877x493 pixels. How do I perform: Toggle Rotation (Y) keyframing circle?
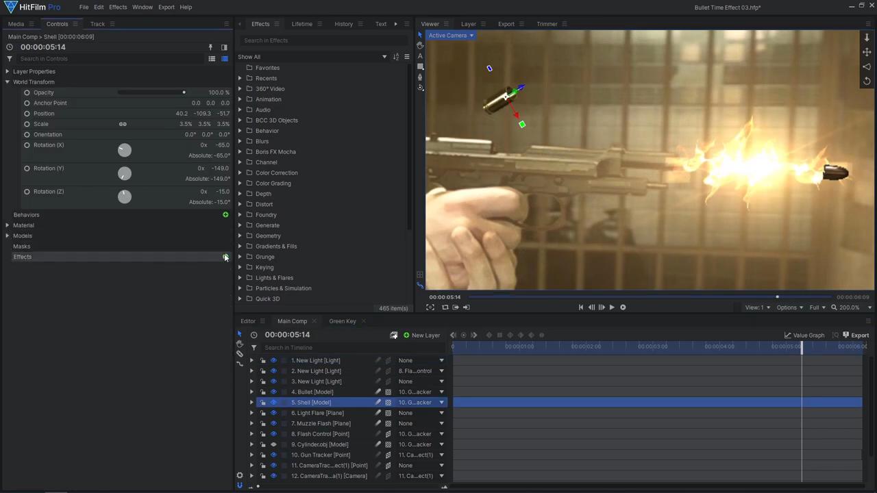27,168
